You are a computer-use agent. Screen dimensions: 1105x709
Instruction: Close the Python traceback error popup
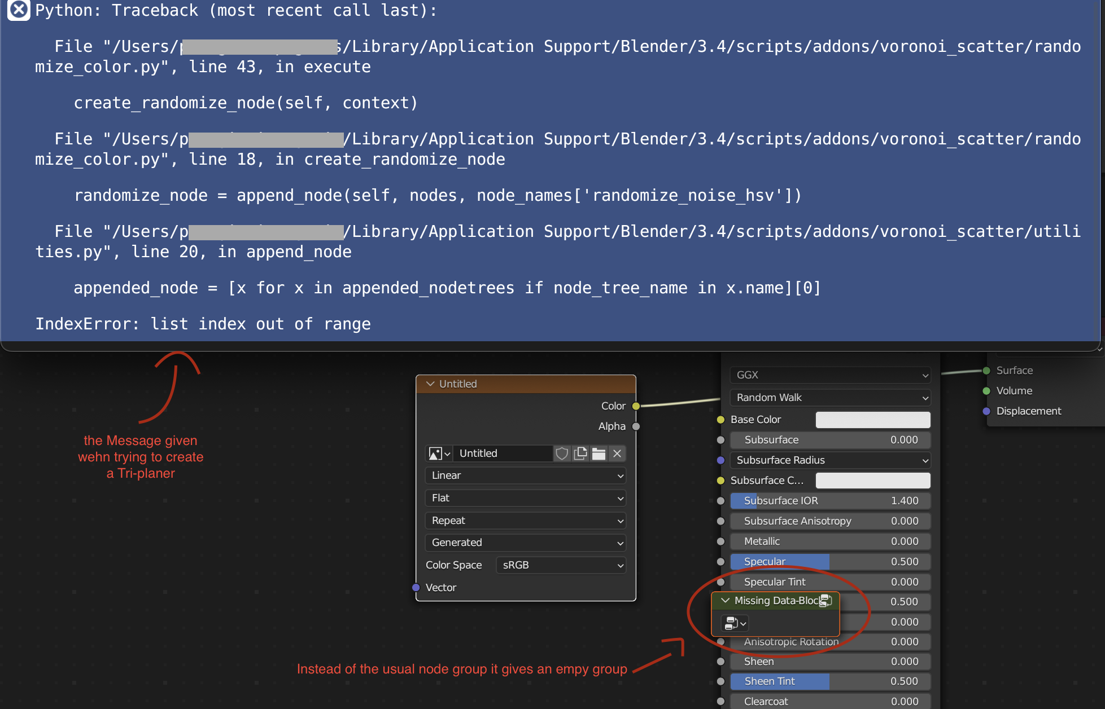[18, 10]
